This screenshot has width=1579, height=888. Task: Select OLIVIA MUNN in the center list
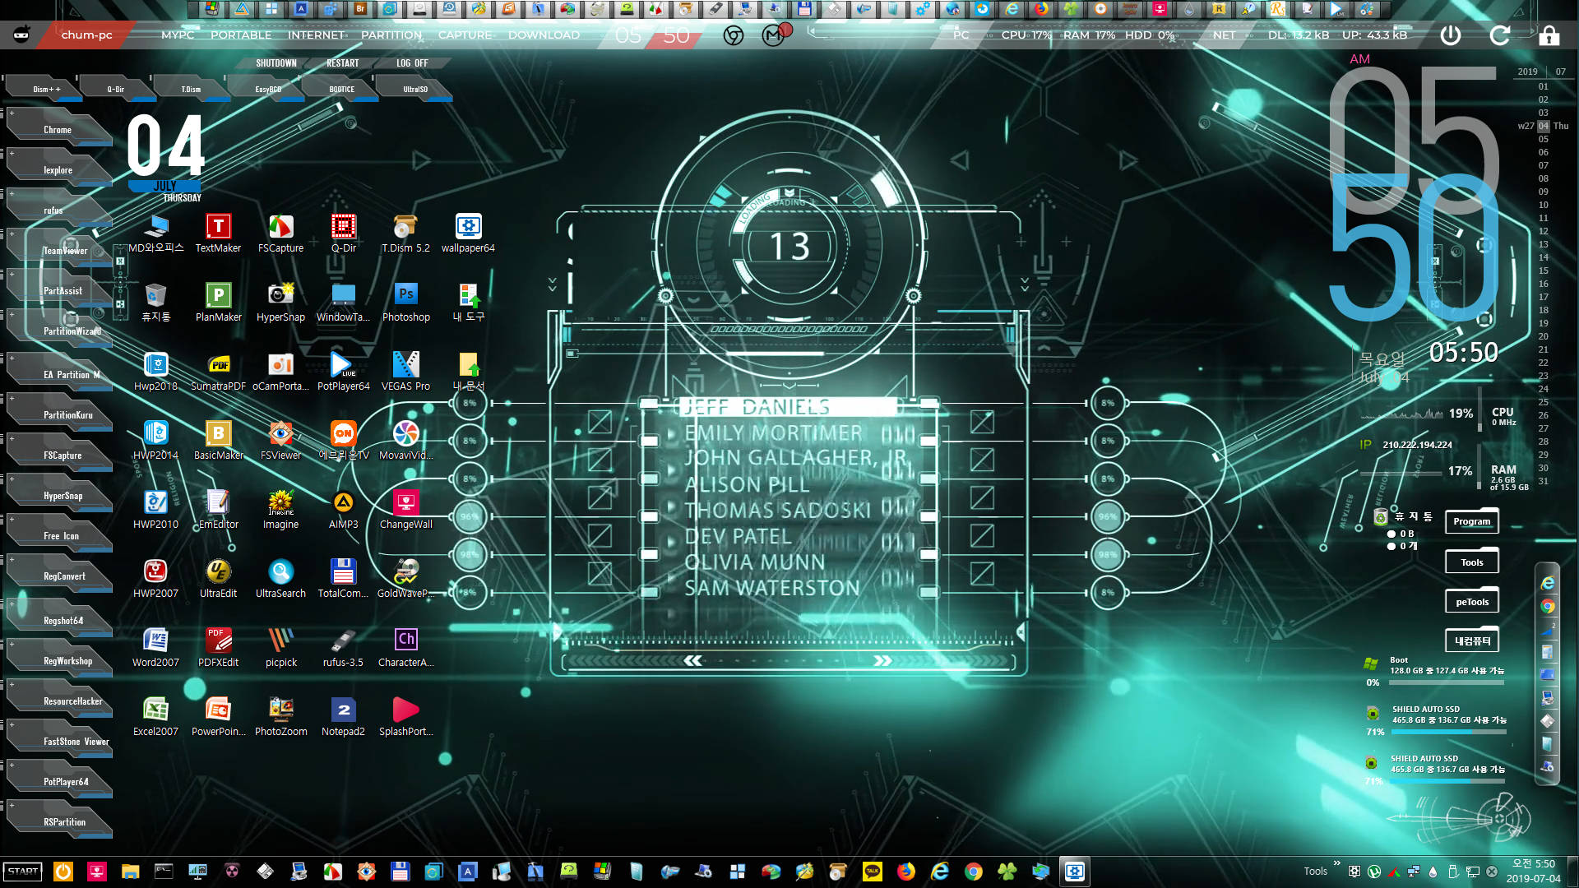[755, 562]
